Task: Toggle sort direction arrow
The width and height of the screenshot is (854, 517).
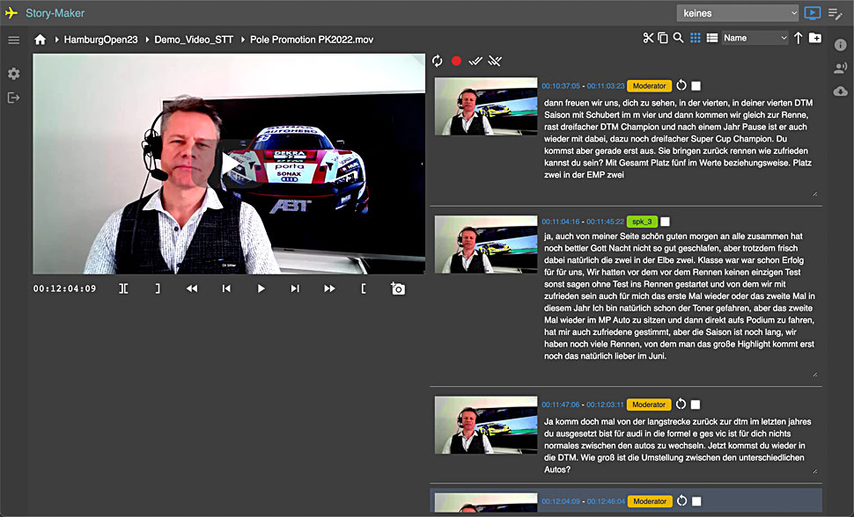Action: (798, 38)
